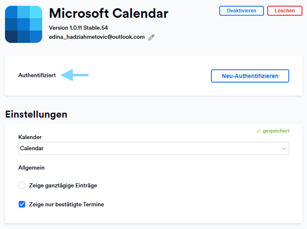Click the pencil edit icon beside email
The height and width of the screenshot is (229, 307).
click(x=152, y=37)
